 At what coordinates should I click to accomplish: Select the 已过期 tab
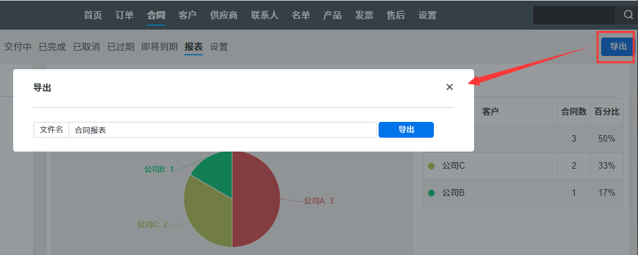pyautogui.click(x=121, y=47)
